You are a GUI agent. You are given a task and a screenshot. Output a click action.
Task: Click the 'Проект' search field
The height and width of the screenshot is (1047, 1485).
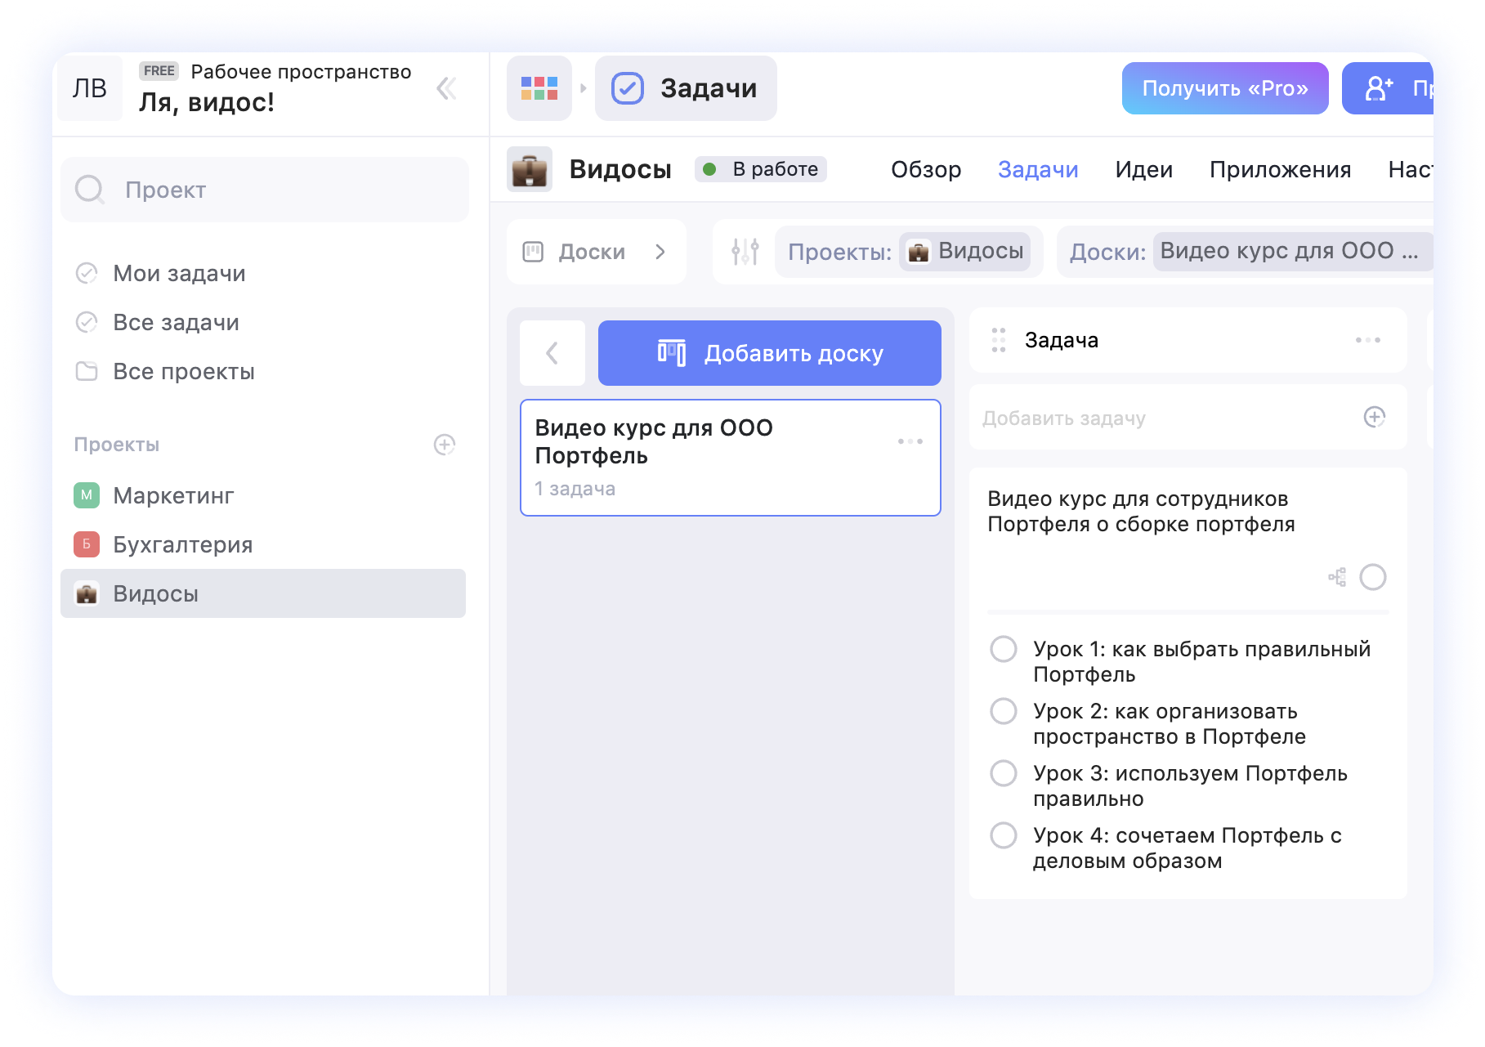point(265,190)
